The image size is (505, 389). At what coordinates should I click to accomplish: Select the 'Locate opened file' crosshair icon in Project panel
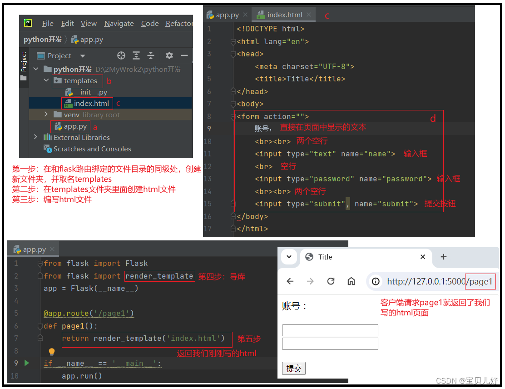coord(121,55)
